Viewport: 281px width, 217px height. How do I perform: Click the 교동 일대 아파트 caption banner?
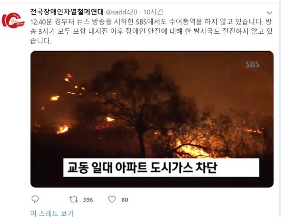click(x=161, y=167)
